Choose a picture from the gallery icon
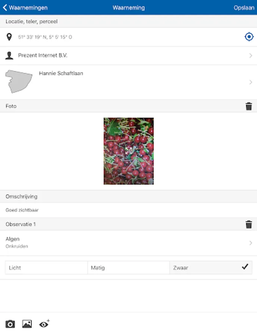 click(27, 324)
